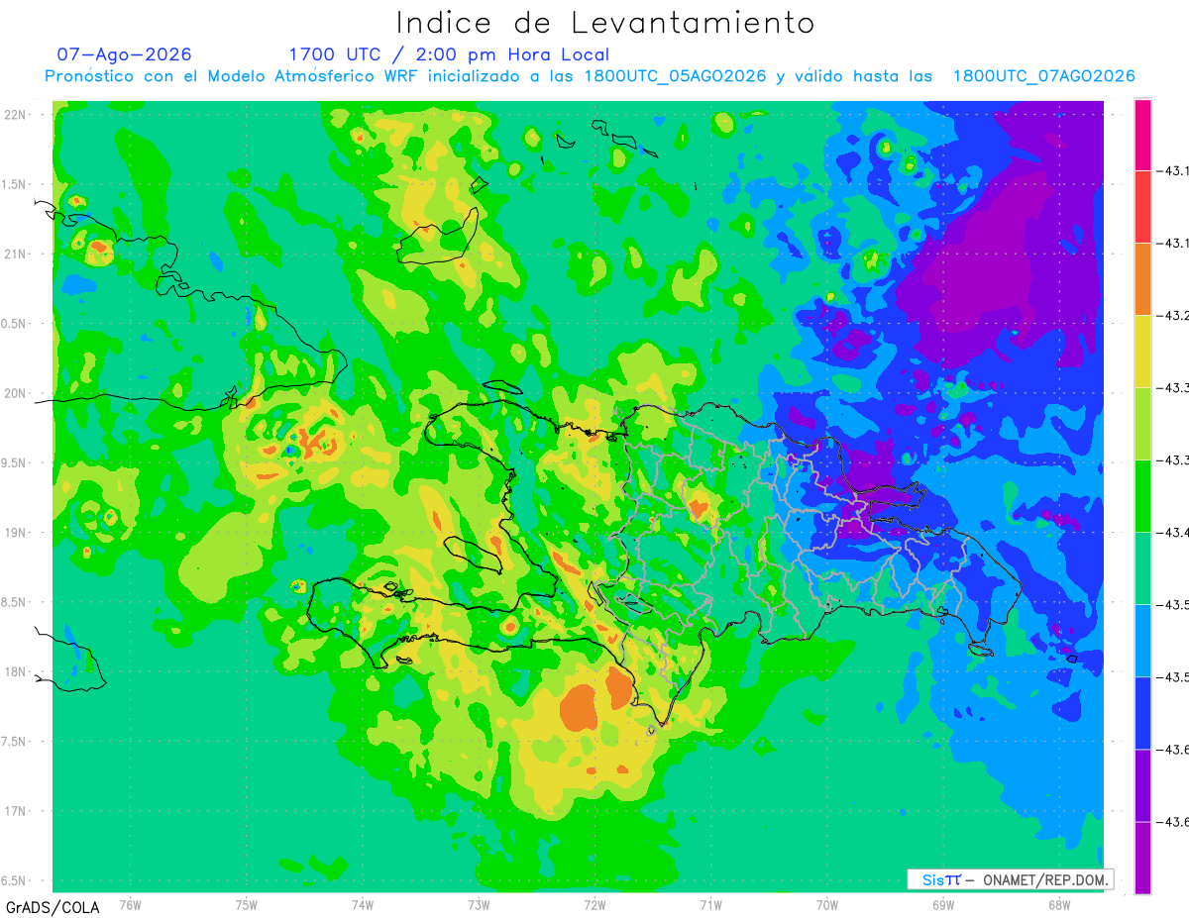This screenshot has height=918, width=1189.
Task: Click the "69W" longitude label
Action: coord(943,904)
